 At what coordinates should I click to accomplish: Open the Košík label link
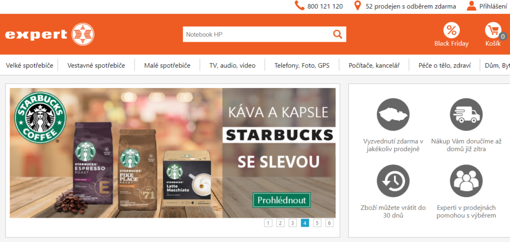tap(493, 43)
